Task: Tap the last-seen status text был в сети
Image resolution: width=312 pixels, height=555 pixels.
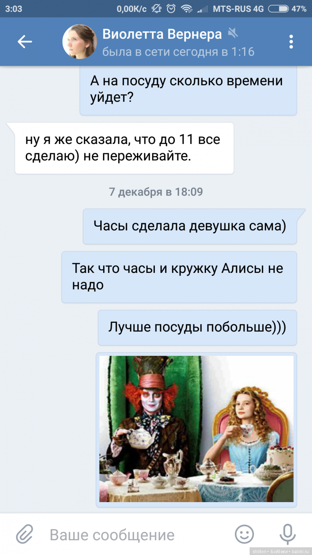Action: point(178,52)
